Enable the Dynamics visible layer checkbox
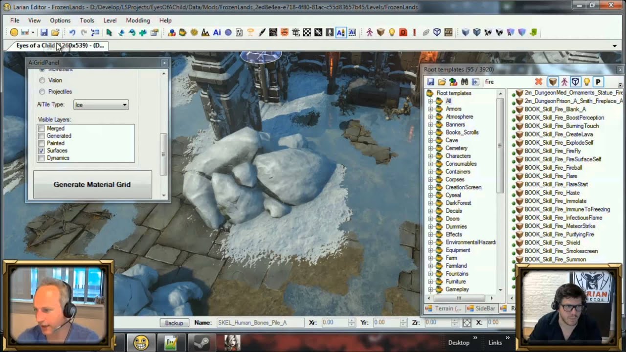 pos(42,158)
